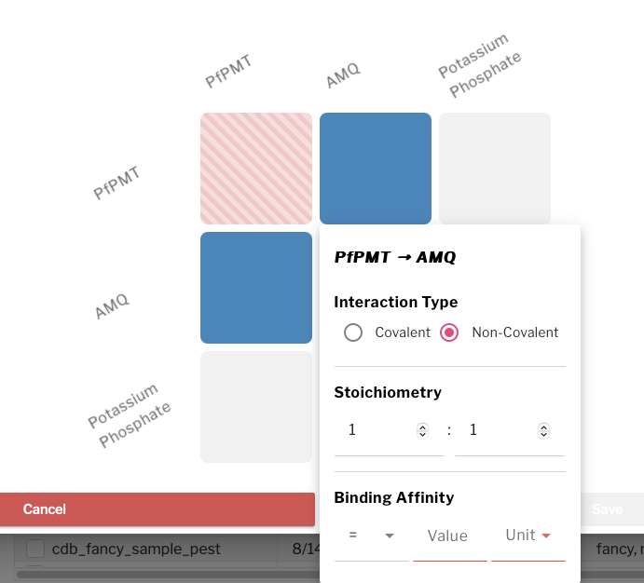The height and width of the screenshot is (583, 644).
Task: Expand the binding affinity Unit dropdown
Action: coord(528,536)
